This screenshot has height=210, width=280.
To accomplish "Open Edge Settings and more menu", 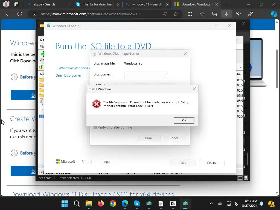I will click(x=262, y=14).
